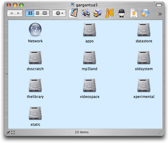Go back with the left arrow button

tap(11, 13)
